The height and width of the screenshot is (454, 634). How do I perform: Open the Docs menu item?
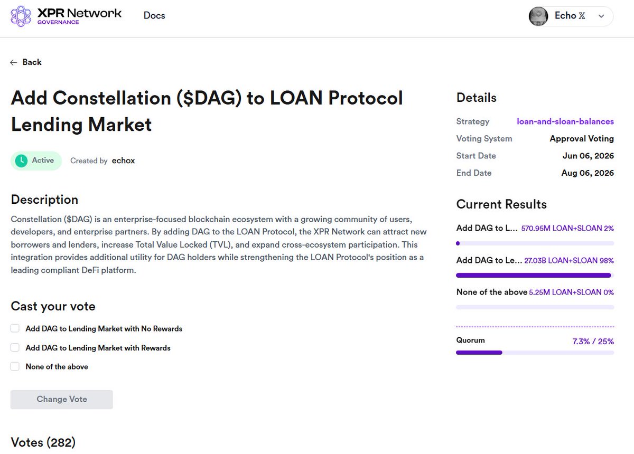[x=154, y=15]
